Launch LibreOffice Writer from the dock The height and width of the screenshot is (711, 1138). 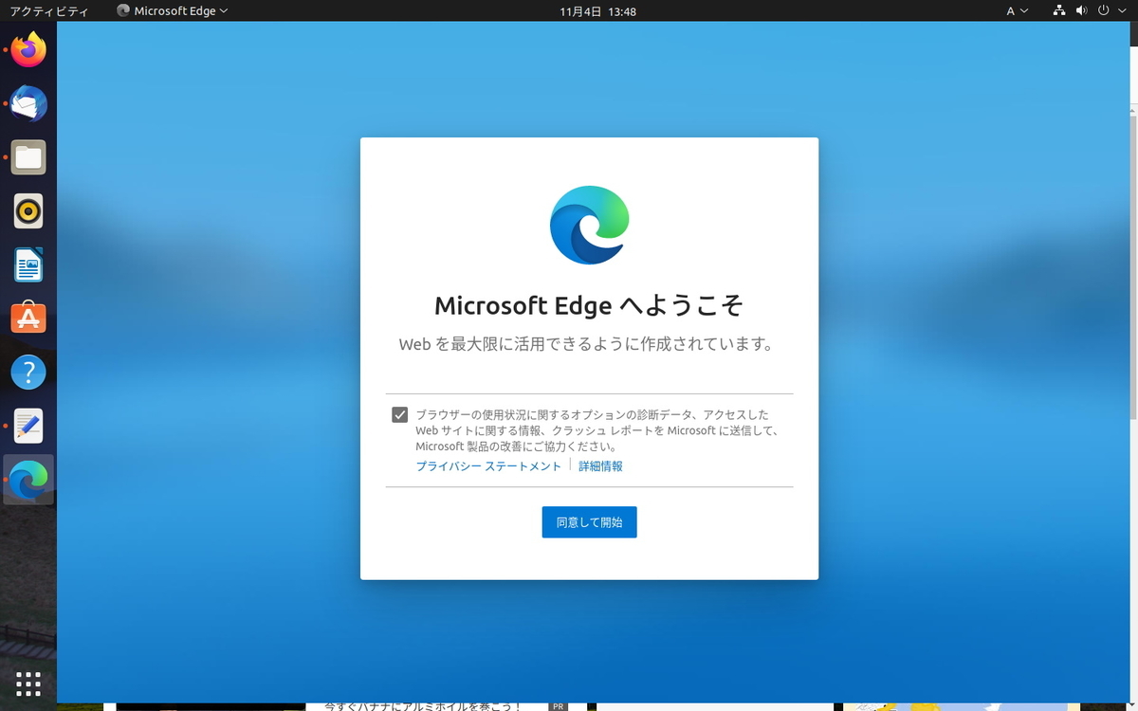28,264
